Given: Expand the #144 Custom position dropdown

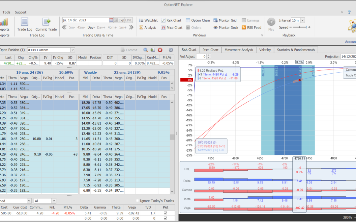Looking at the screenshot, I should [73, 50].
